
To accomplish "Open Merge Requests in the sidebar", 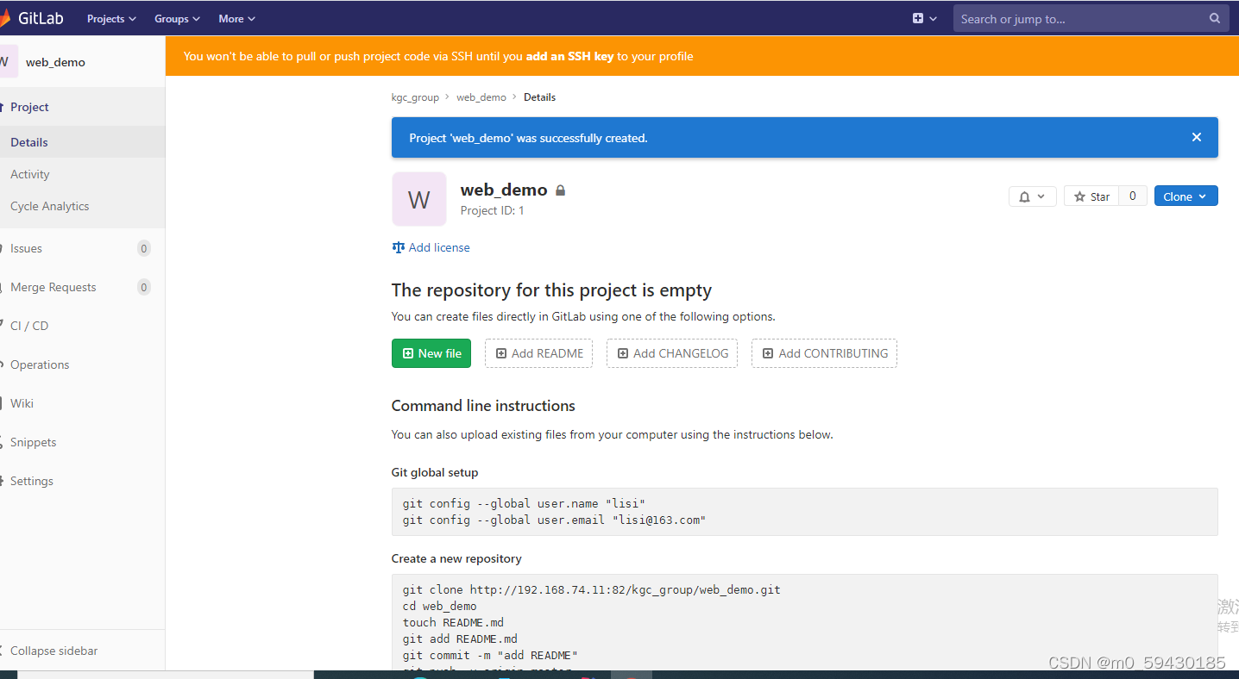I will click(x=82, y=287).
